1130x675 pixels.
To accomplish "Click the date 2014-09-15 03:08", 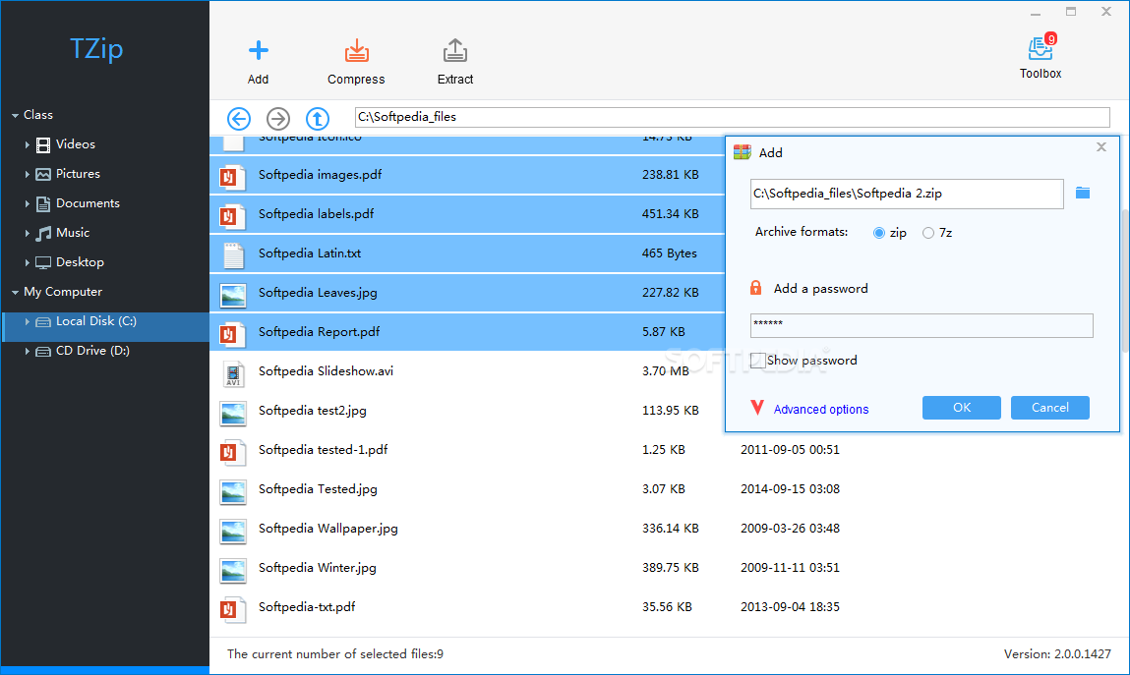I will pyautogui.click(x=790, y=489).
